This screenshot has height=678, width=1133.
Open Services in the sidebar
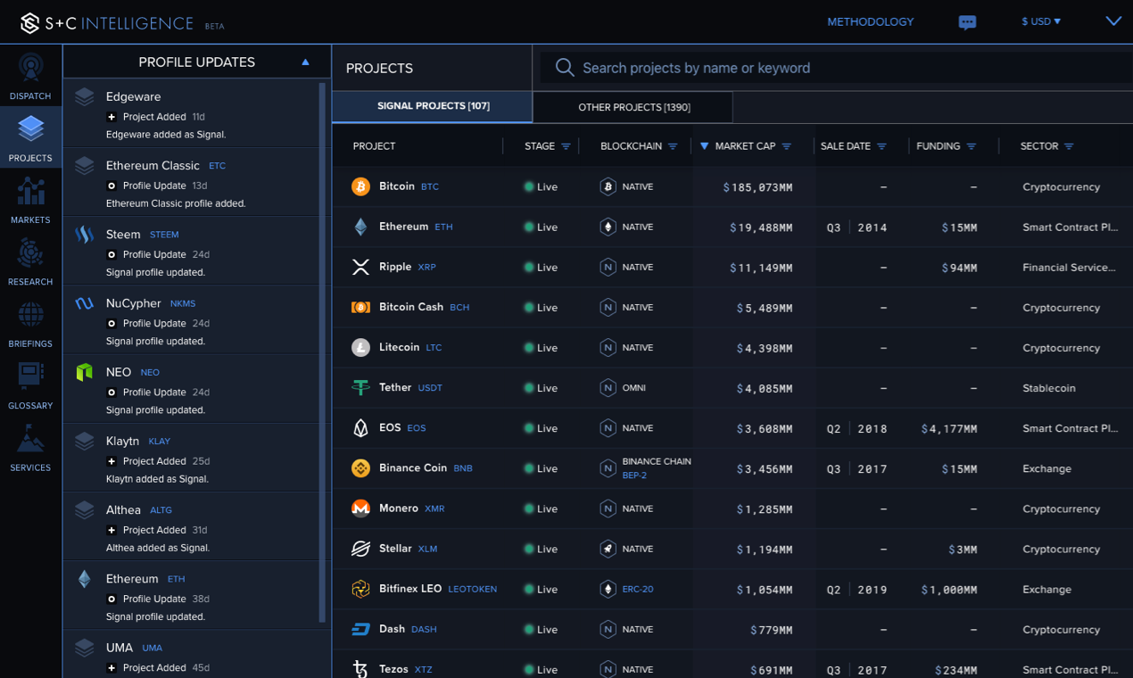(x=30, y=447)
